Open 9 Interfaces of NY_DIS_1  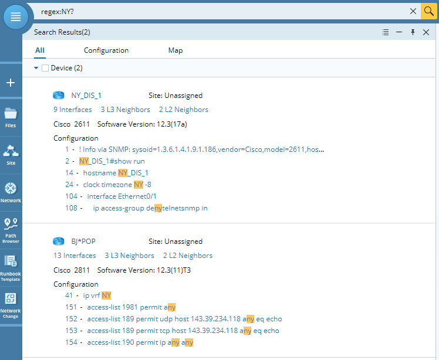click(73, 110)
